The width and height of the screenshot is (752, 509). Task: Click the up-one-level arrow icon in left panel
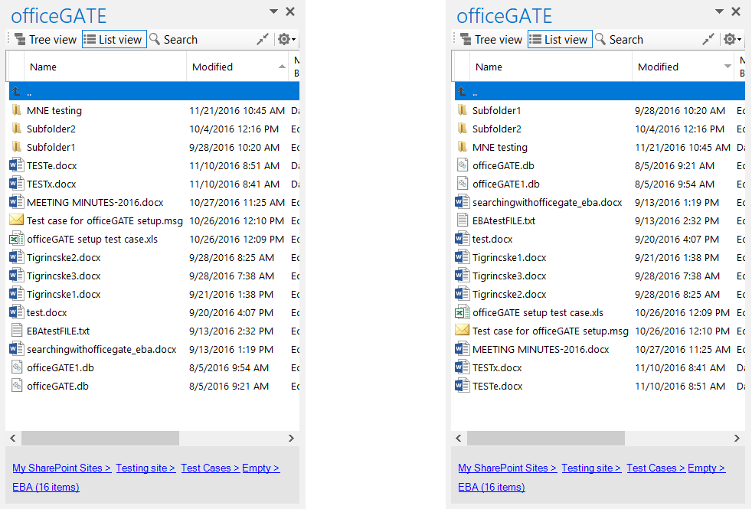click(16, 92)
